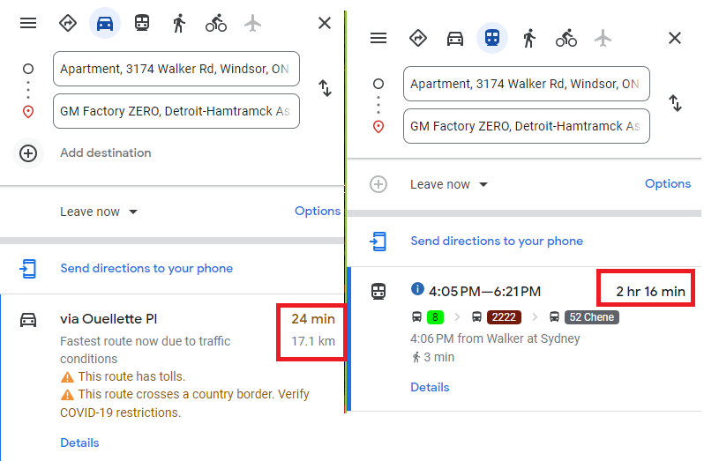This screenshot has width=704, height=461.
Task: Swap start and destination in left panel
Action: (325, 88)
